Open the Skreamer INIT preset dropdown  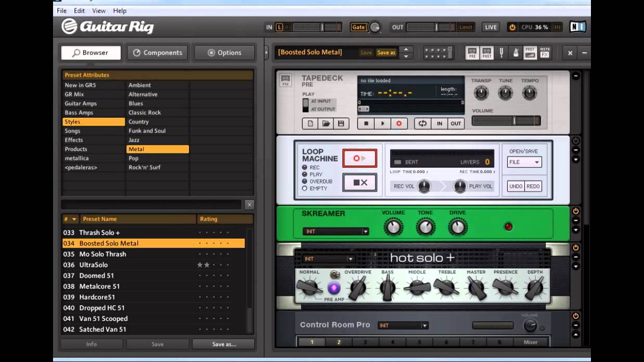click(x=336, y=231)
